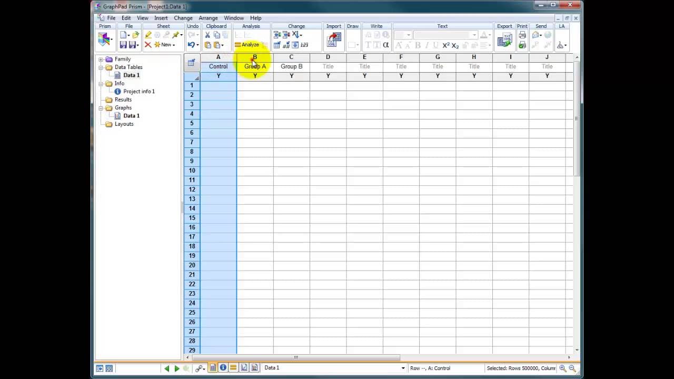Viewport: 674px width, 379px height.
Task: Select Project info 1 in navigator
Action: click(x=139, y=92)
